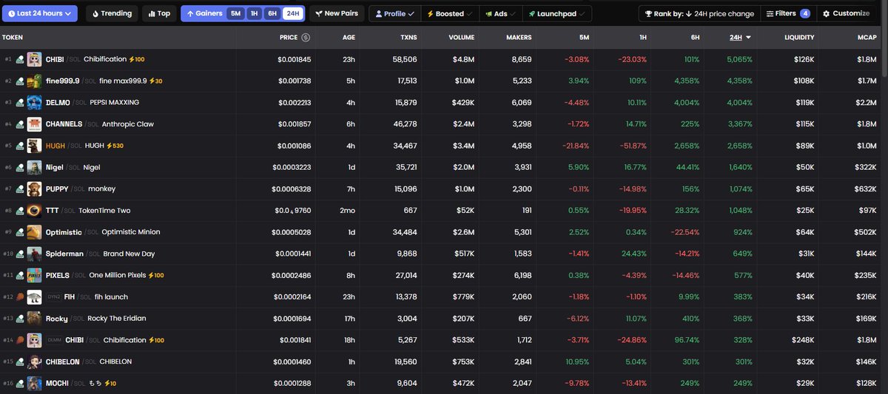Click the Optimistic Minion token avatar
888x394 pixels.
click(x=34, y=232)
